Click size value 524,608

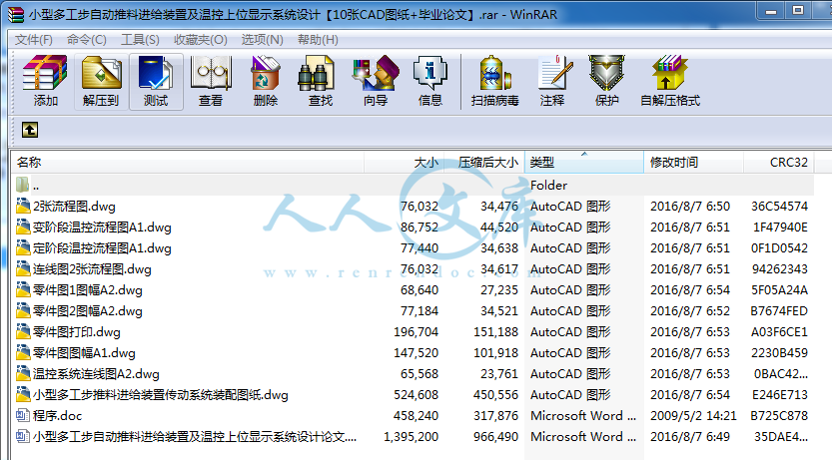coord(416,395)
